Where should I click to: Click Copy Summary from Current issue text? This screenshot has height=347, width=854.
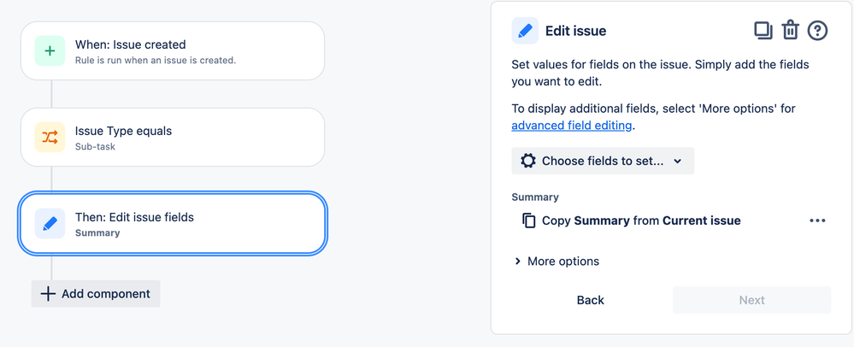641,221
